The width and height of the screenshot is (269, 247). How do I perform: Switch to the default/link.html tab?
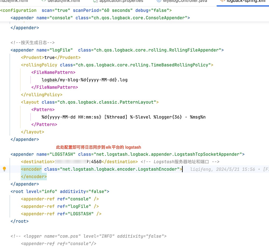tap(64, 1)
